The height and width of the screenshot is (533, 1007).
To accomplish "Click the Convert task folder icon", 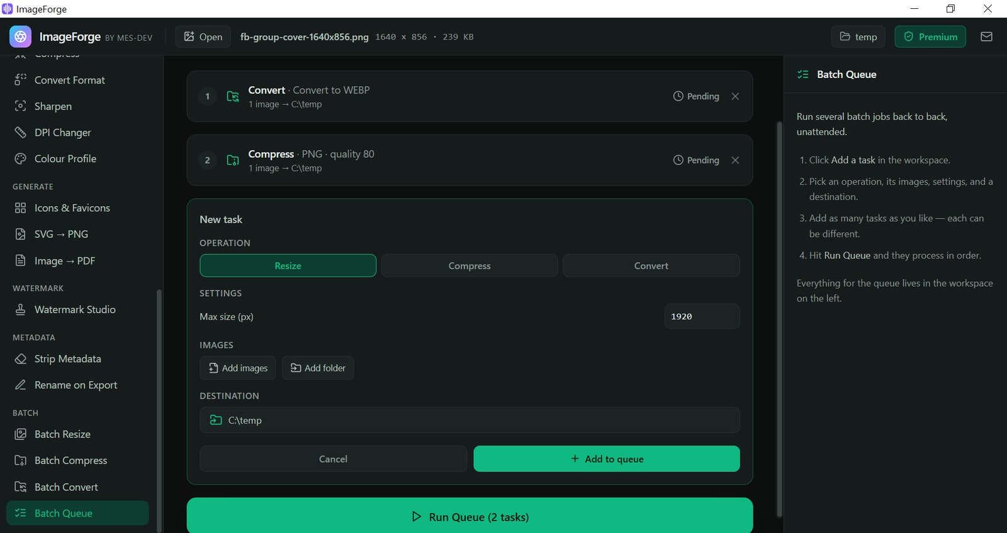I will (233, 96).
